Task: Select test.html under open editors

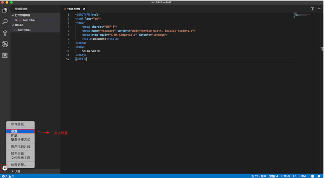Action: pos(36,20)
